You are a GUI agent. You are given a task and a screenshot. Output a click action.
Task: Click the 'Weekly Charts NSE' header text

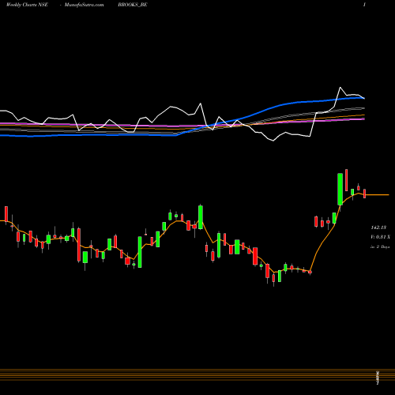[27, 5]
